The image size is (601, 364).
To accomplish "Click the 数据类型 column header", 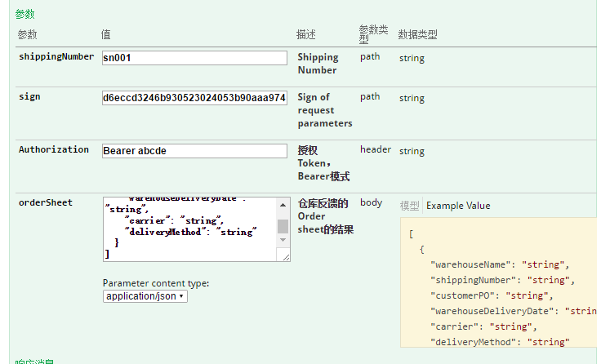I will pos(417,35).
